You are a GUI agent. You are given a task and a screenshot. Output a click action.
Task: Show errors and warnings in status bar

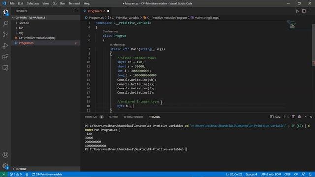[x=16, y=174]
